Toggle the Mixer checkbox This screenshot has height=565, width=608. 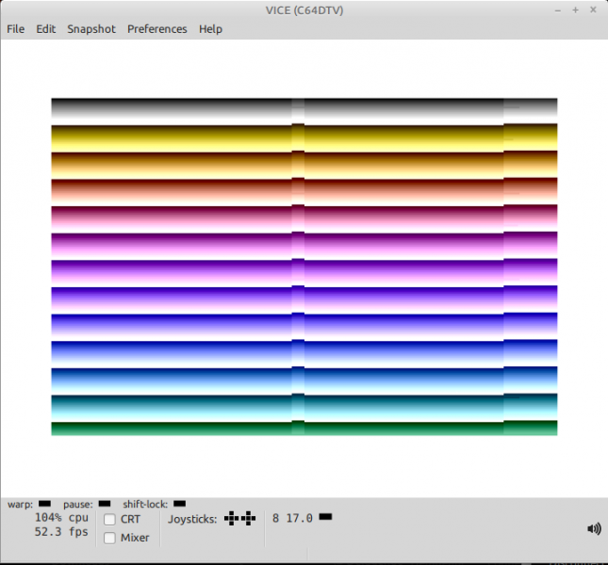110,538
